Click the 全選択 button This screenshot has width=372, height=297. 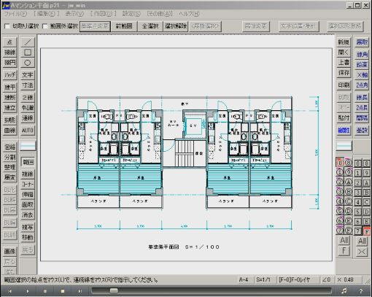(150, 26)
